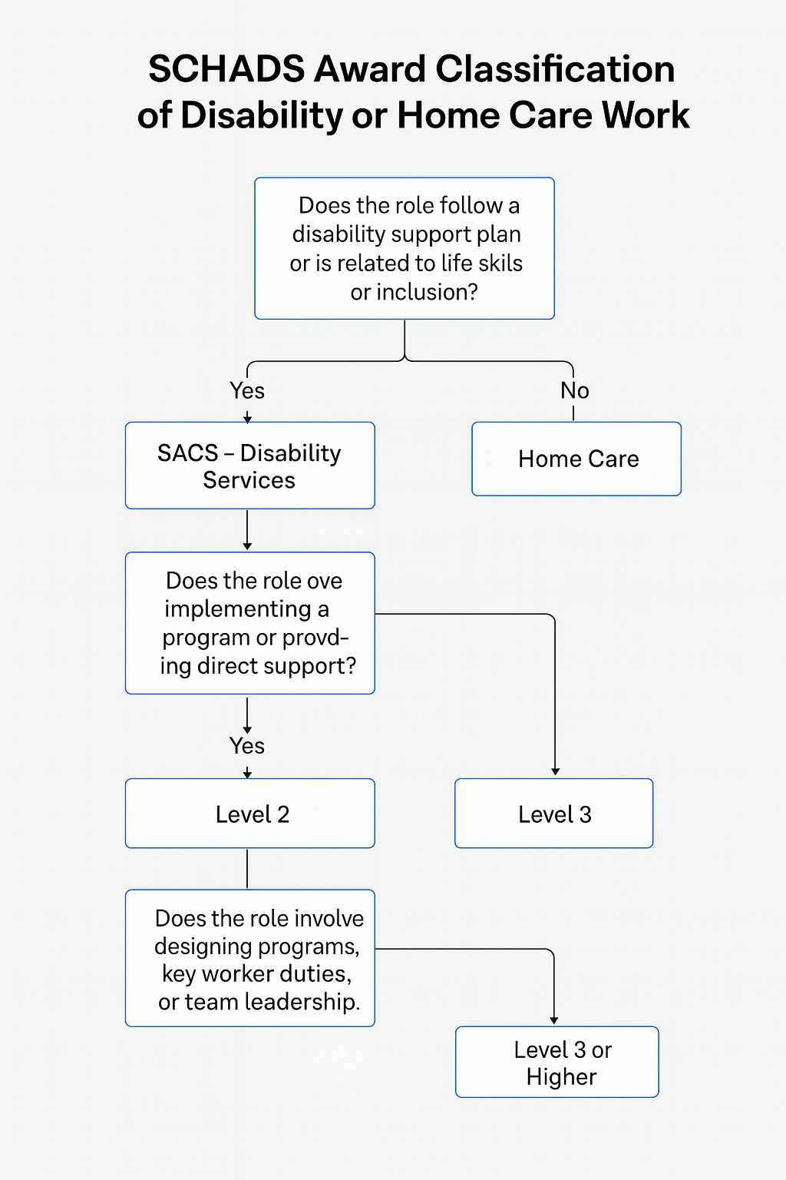Click the designing programs question box

coord(250,958)
